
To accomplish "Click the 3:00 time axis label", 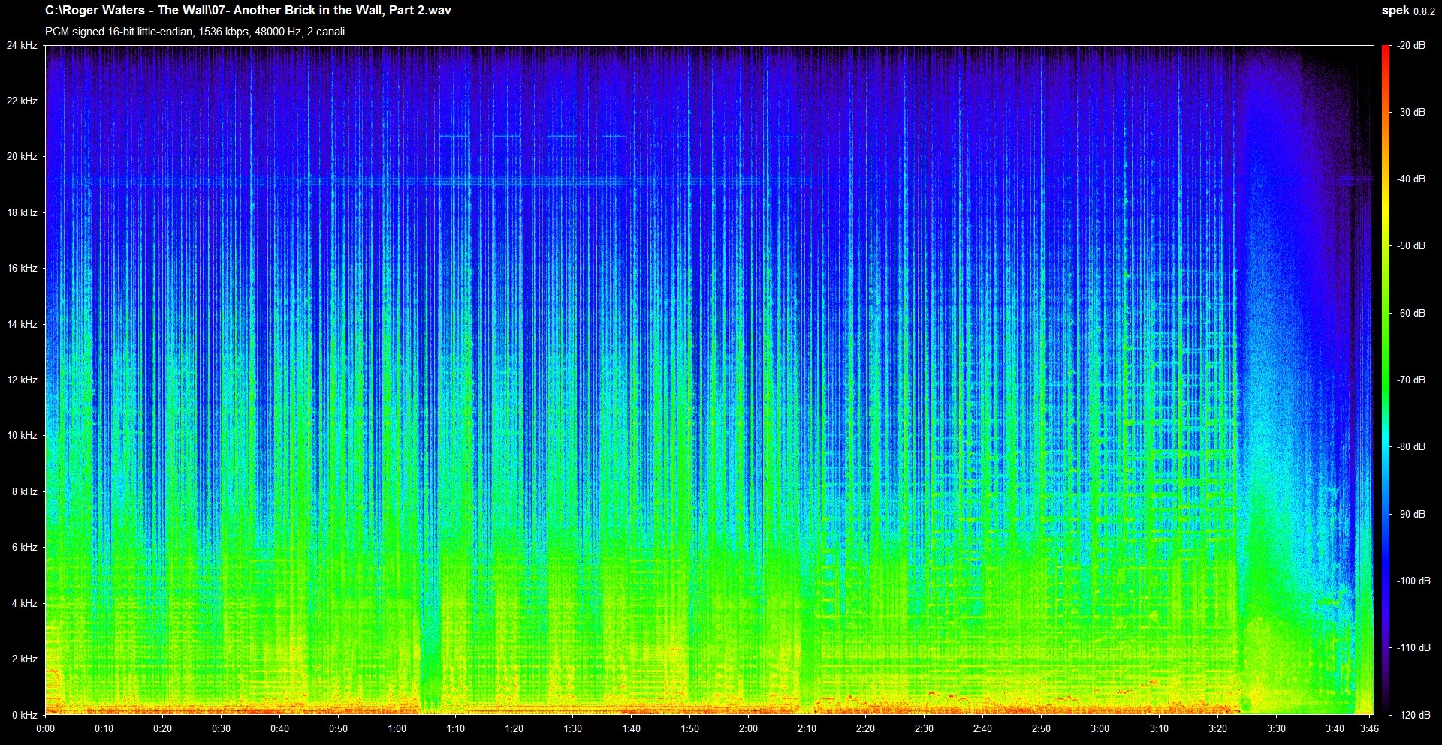I will pos(1100,728).
